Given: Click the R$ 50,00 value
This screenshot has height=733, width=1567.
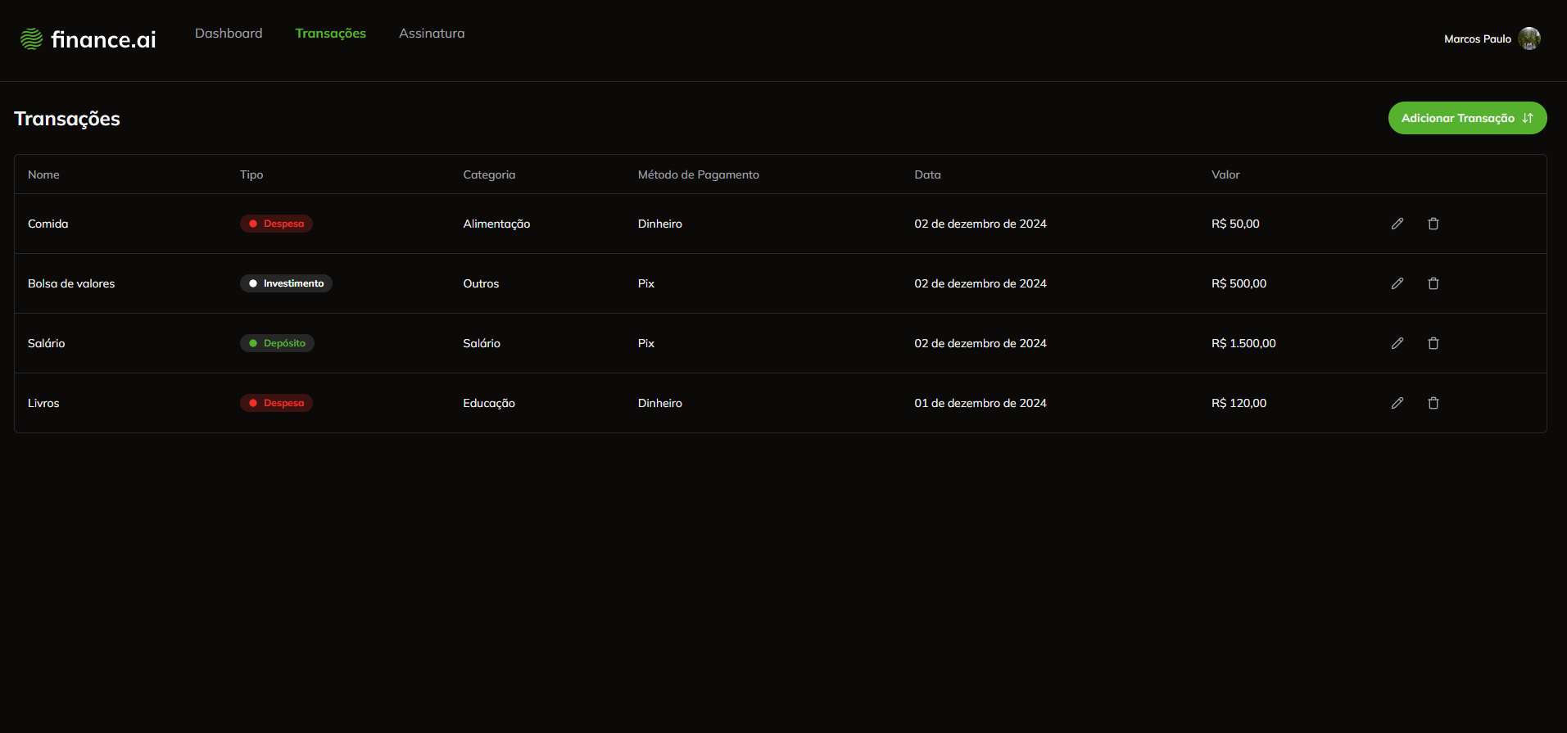Looking at the screenshot, I should point(1235,224).
